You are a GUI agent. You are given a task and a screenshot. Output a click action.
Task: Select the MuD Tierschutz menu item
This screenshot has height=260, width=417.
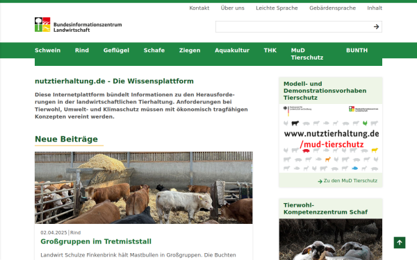307,54
